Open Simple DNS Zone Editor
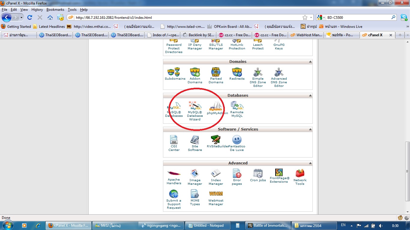 pyautogui.click(x=258, y=78)
